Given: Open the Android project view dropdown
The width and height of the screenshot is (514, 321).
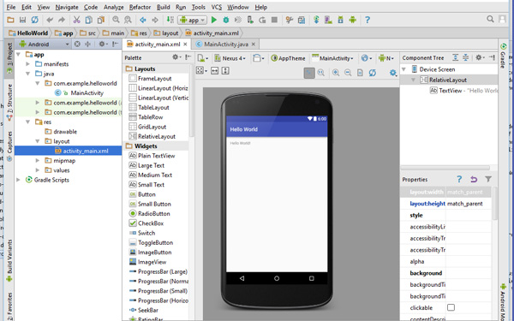Looking at the screenshot, I should pyautogui.click(x=44, y=44).
